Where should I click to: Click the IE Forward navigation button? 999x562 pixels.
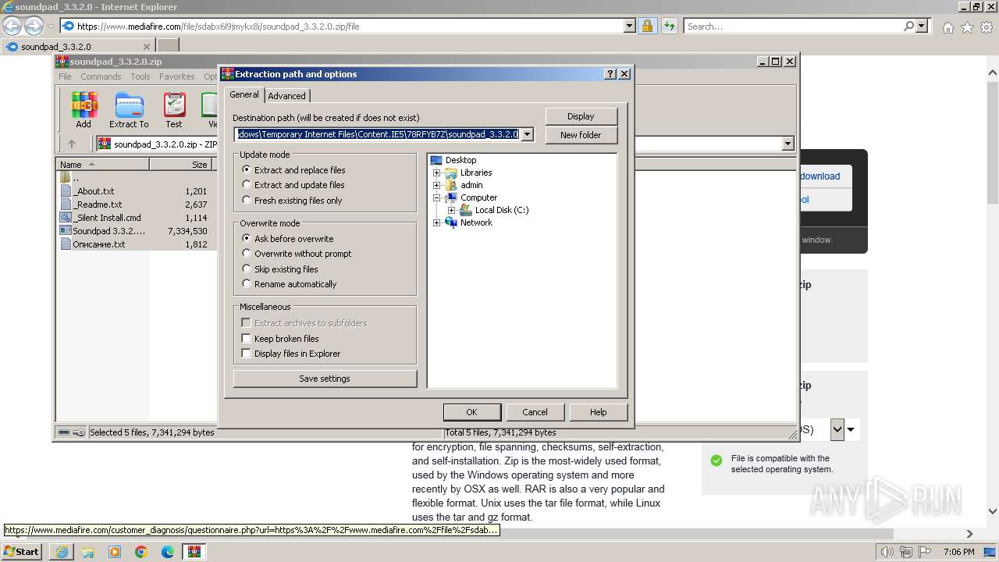[x=34, y=26]
